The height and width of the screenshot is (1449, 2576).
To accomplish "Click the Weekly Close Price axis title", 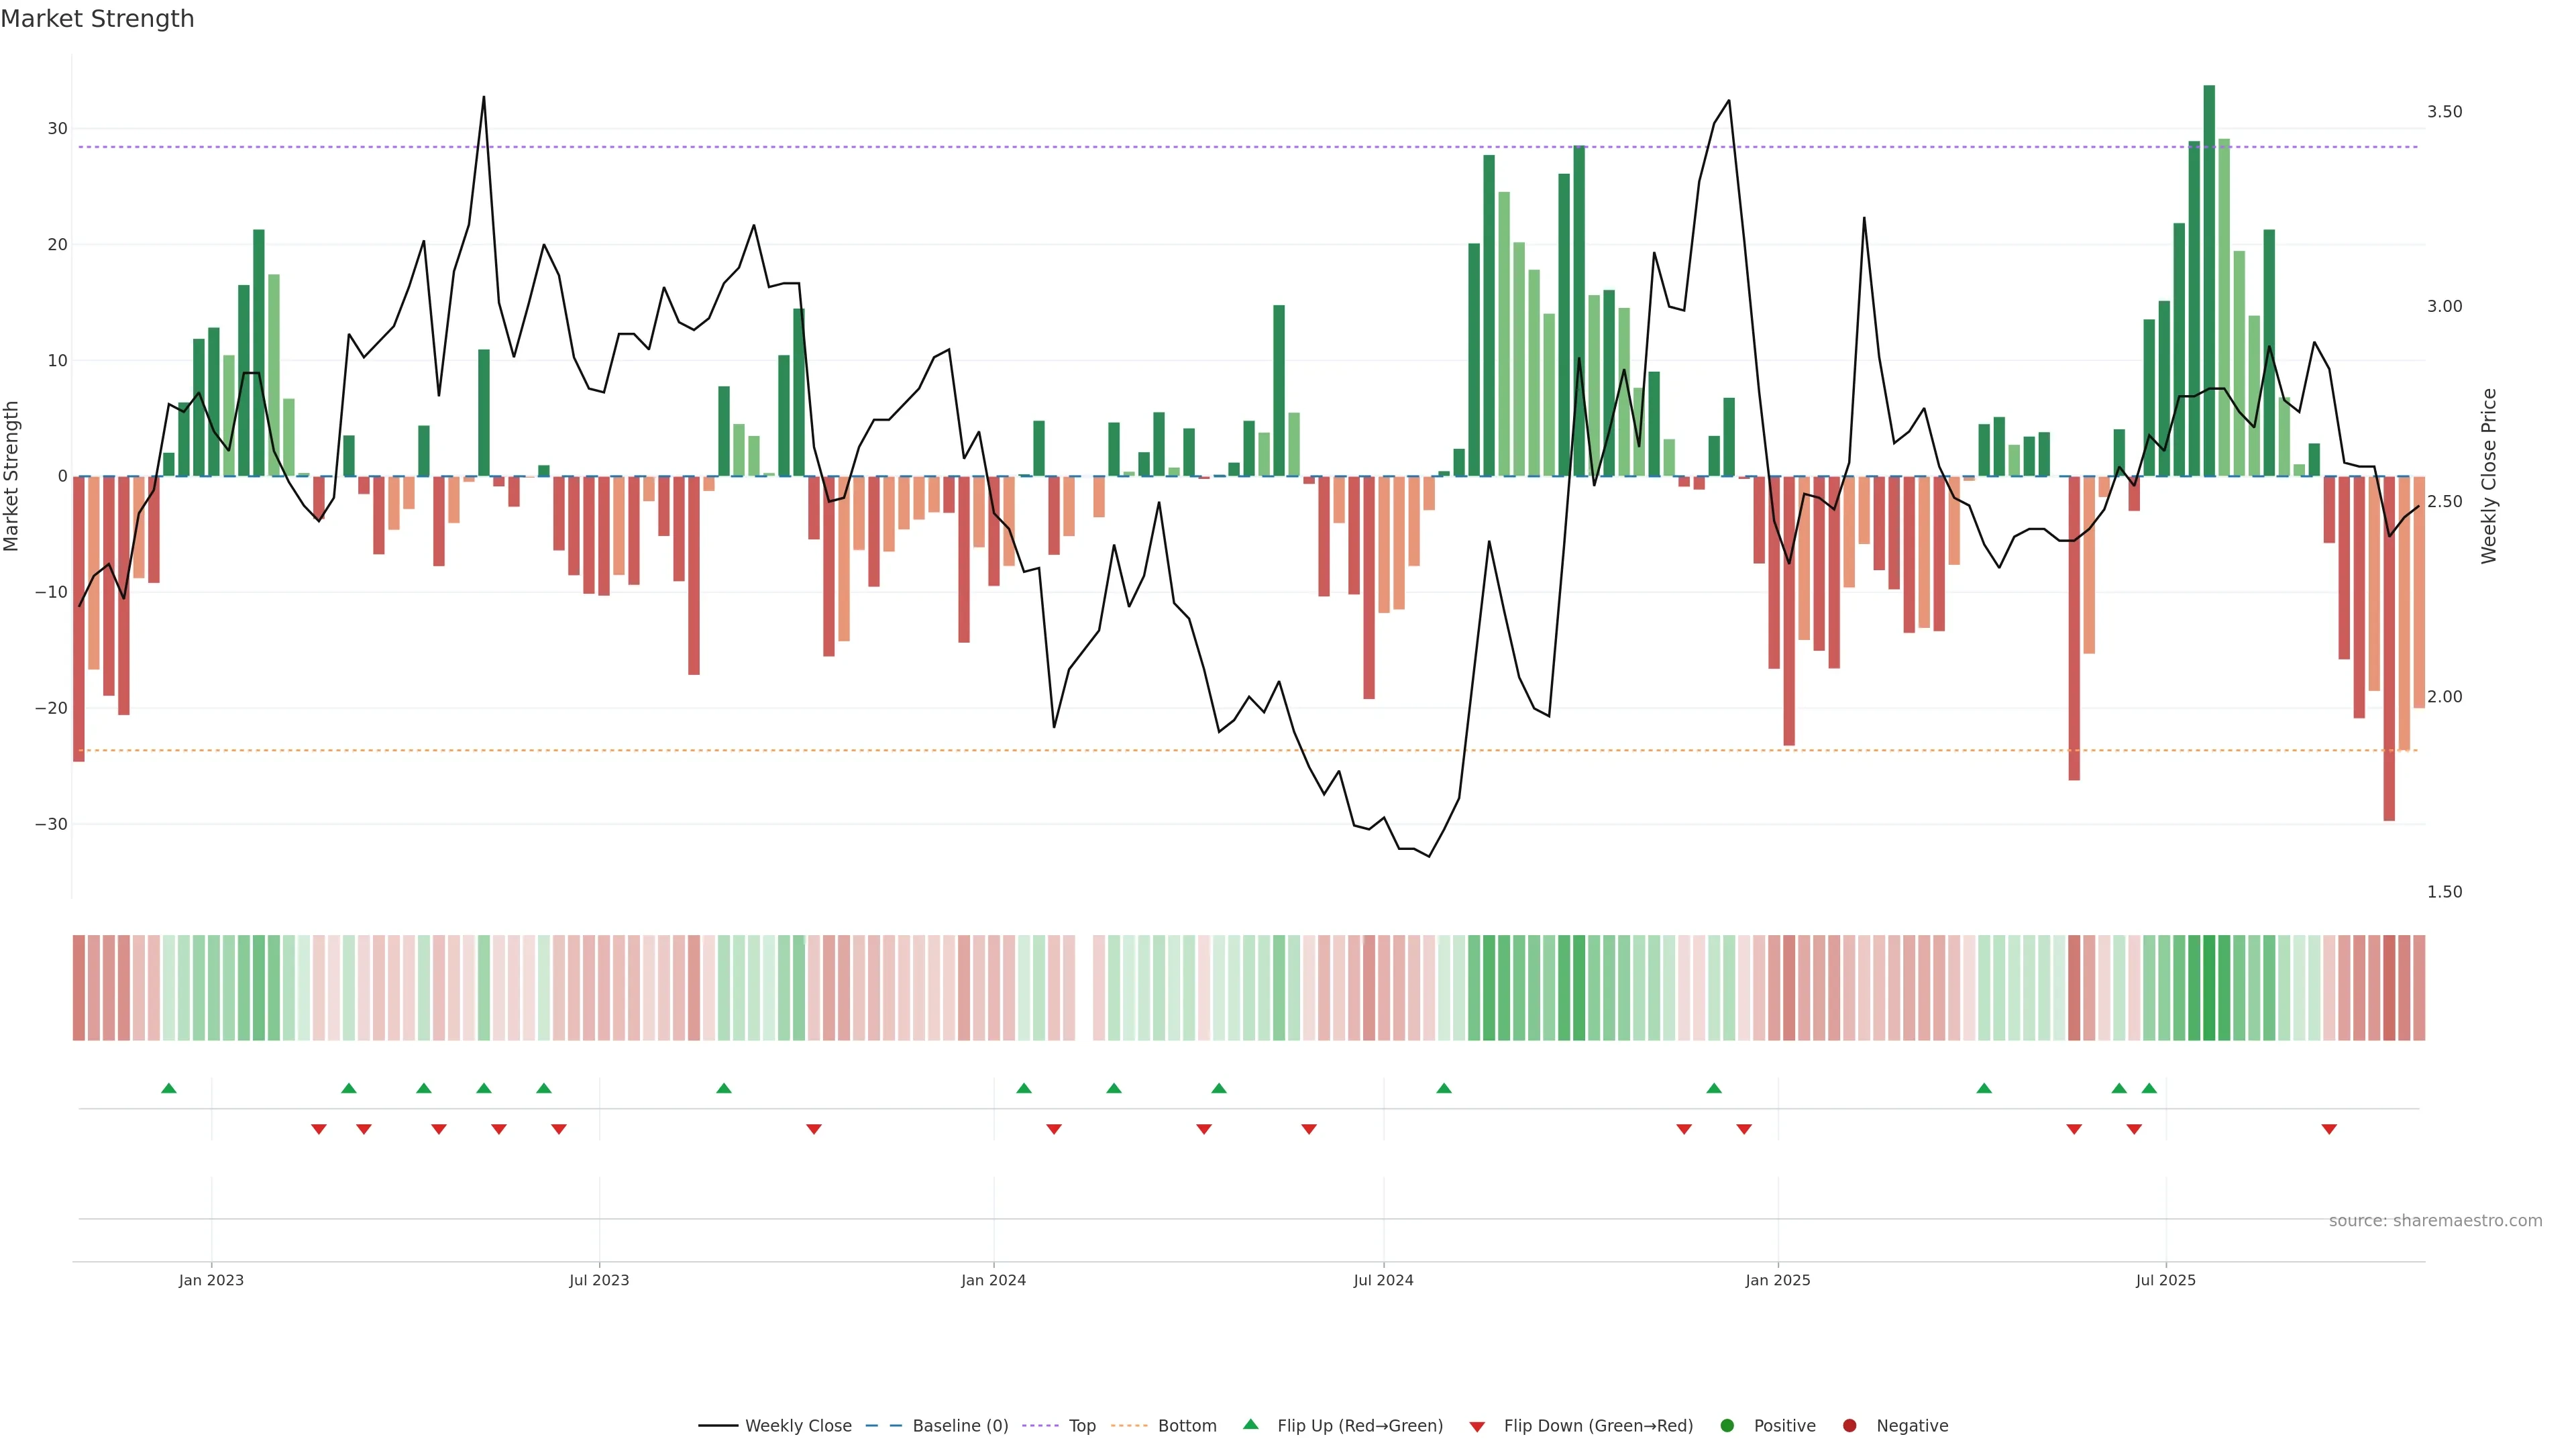I will pos(2489,476).
